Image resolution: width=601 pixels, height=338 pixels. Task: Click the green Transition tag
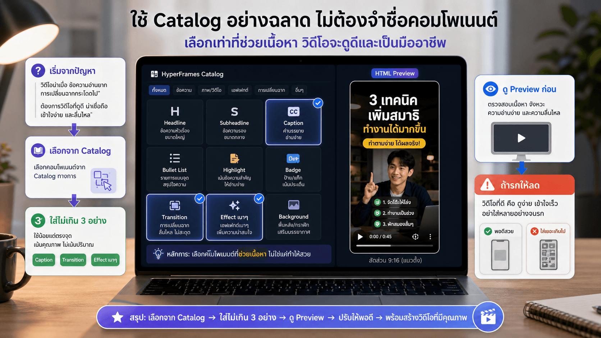[x=73, y=260]
